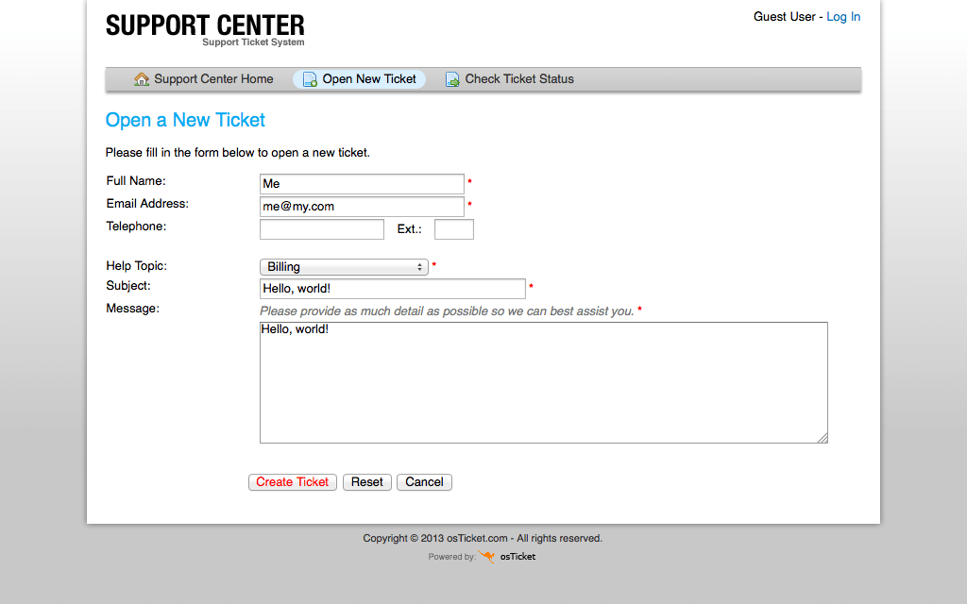Grab the Message box resize handle
Screen dimensions: 967x604
[x=823, y=438]
